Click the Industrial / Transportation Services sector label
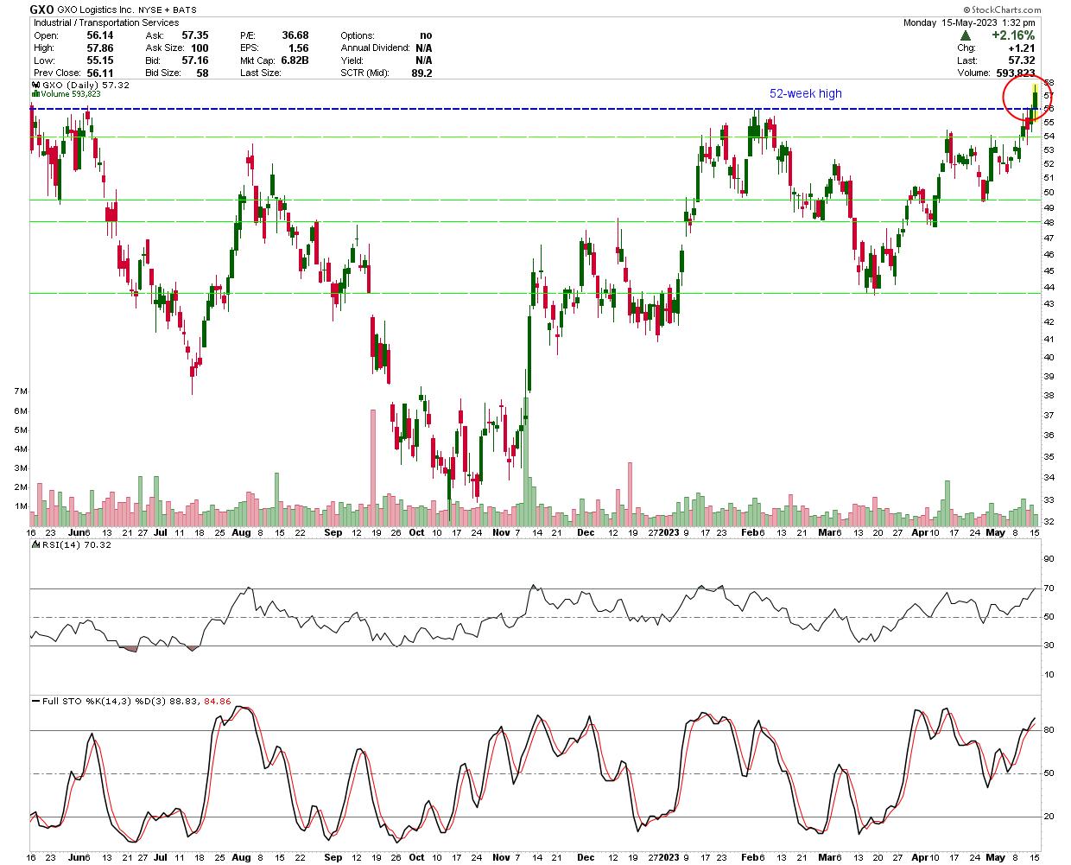The height and width of the screenshot is (865, 1071). point(105,22)
